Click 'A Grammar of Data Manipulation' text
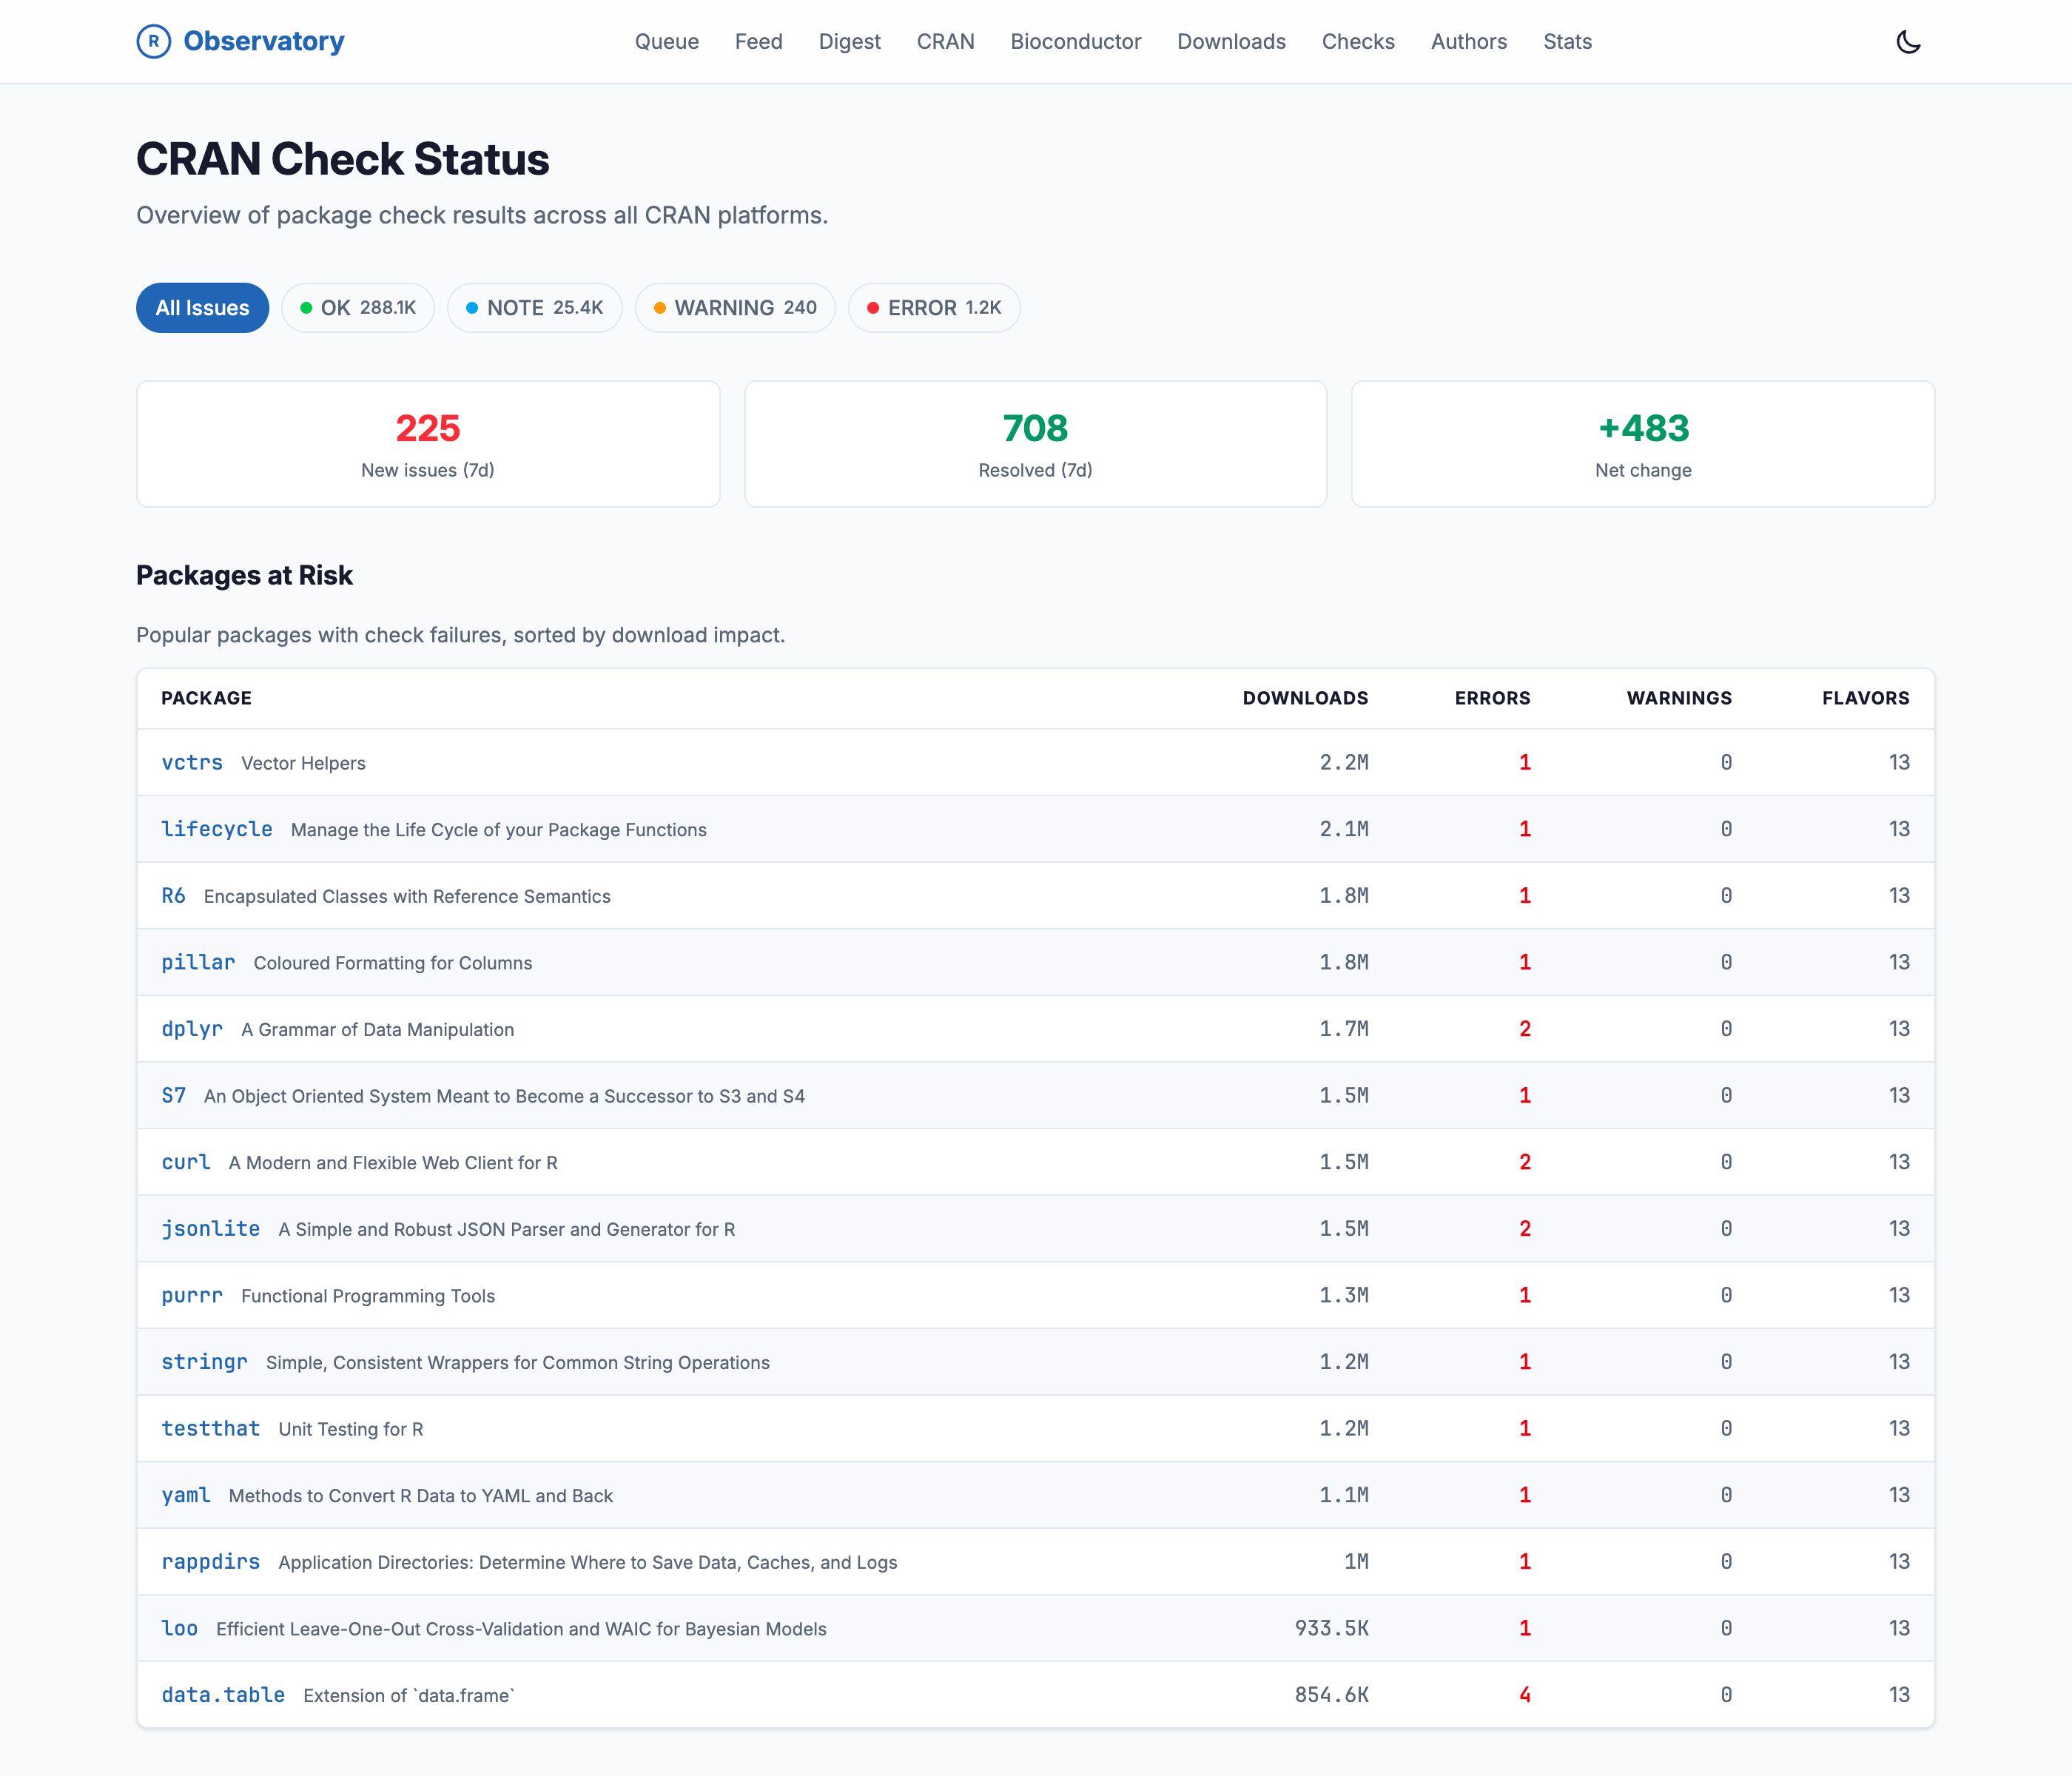The height and width of the screenshot is (1776, 2072). (x=377, y=1029)
